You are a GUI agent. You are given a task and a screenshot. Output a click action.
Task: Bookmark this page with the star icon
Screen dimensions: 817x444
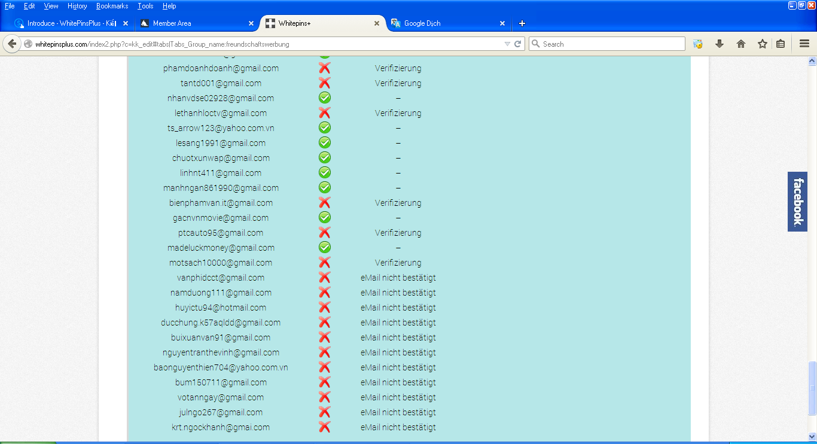tap(763, 44)
